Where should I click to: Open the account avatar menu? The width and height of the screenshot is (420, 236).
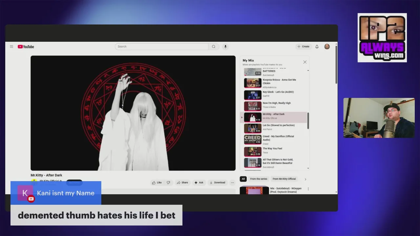pos(327,47)
